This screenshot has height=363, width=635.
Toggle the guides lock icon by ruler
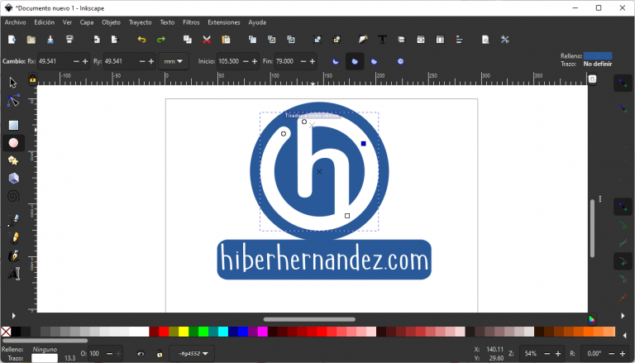[x=33, y=79]
